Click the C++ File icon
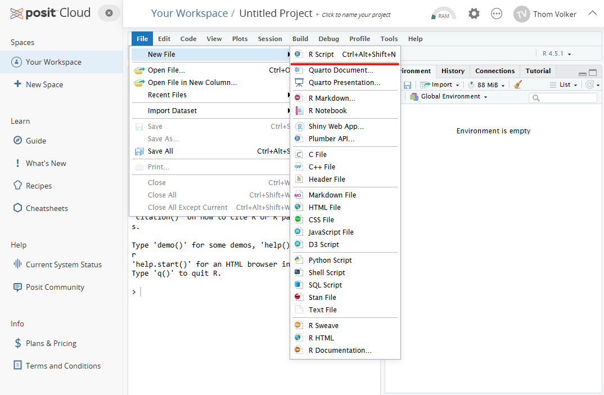Viewport: 604px width, 395px height. click(299, 167)
